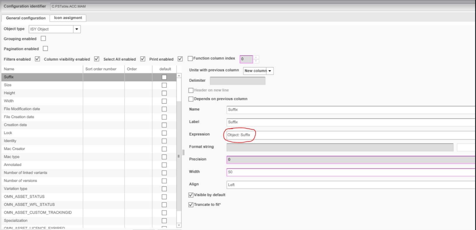
Task: Click the Expression input field
Action: (x=351, y=135)
